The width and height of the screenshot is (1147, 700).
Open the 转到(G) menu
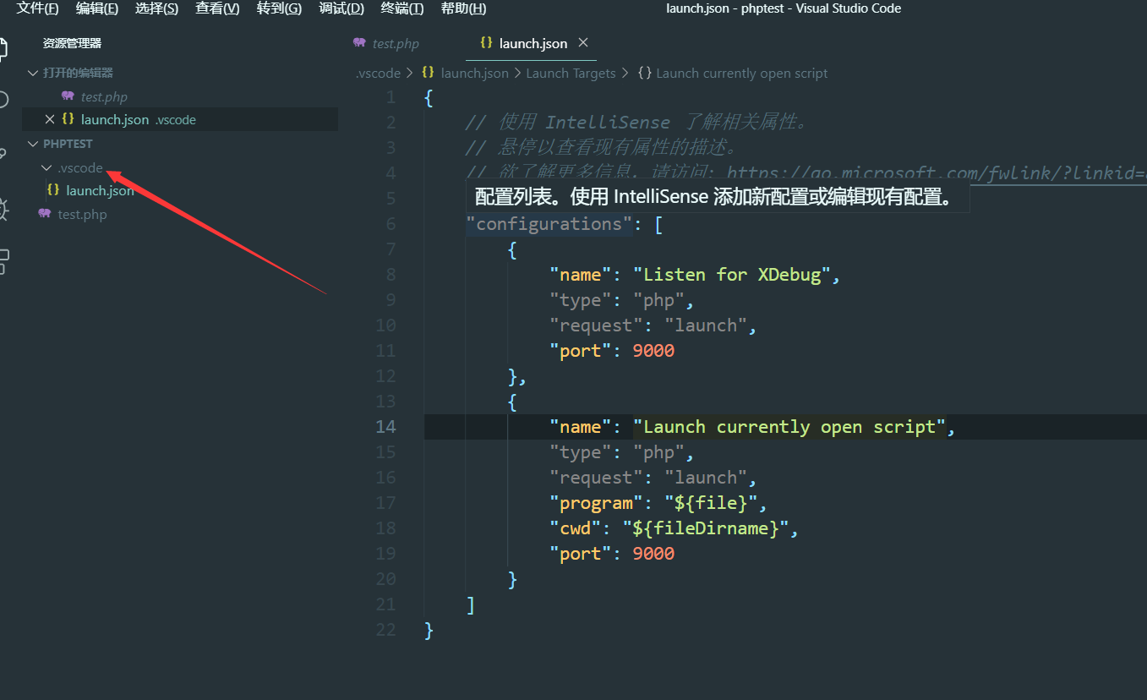279,8
